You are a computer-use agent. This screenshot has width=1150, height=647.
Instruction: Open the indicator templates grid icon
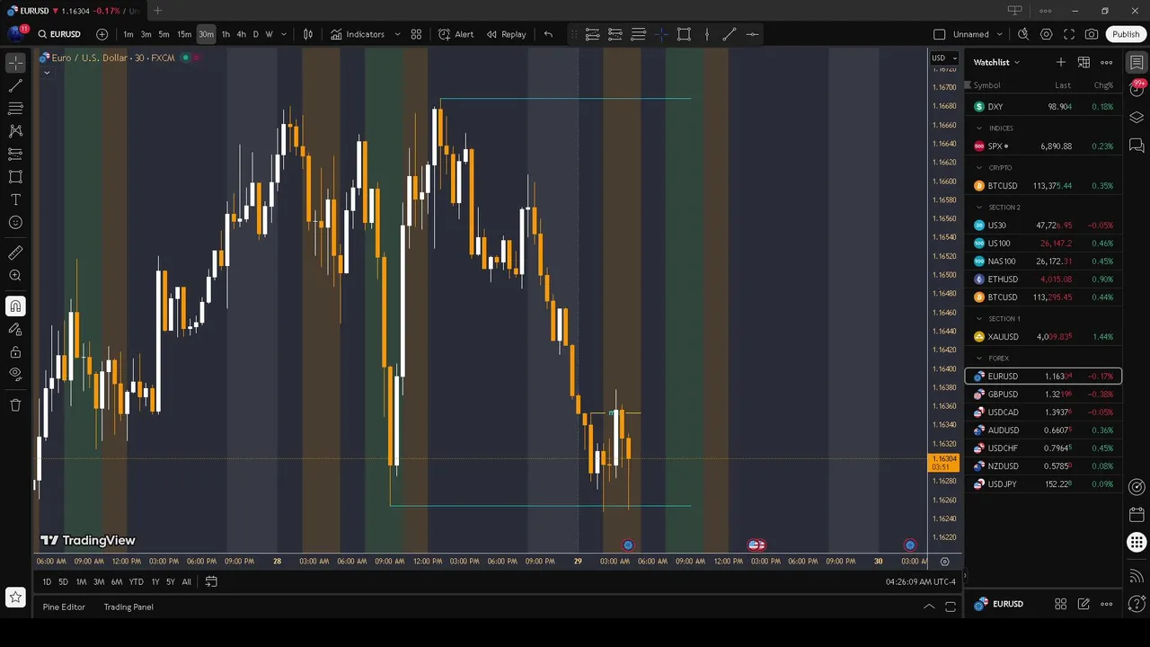click(x=416, y=34)
